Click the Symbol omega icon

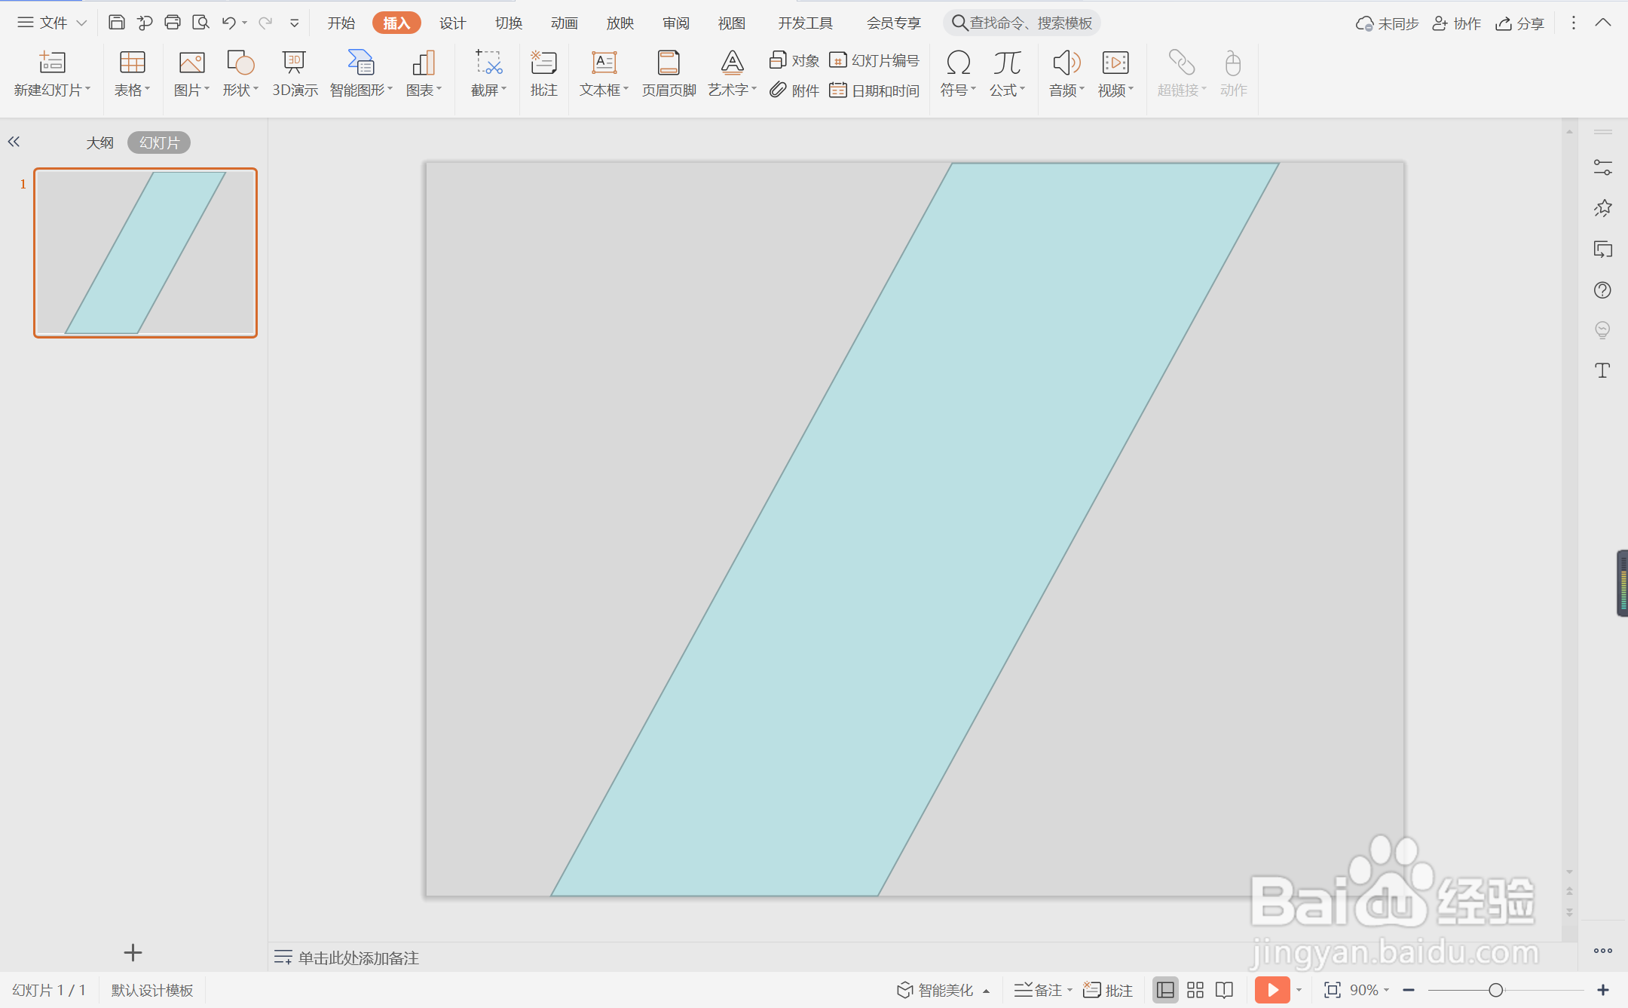click(958, 63)
